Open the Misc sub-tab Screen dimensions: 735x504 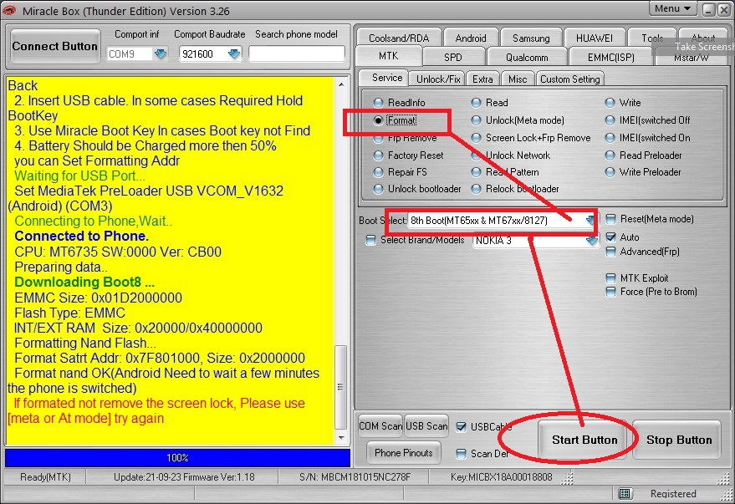(518, 79)
